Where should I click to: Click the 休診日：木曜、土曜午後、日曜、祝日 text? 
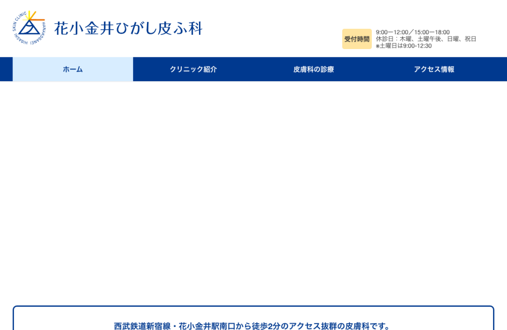point(426,39)
